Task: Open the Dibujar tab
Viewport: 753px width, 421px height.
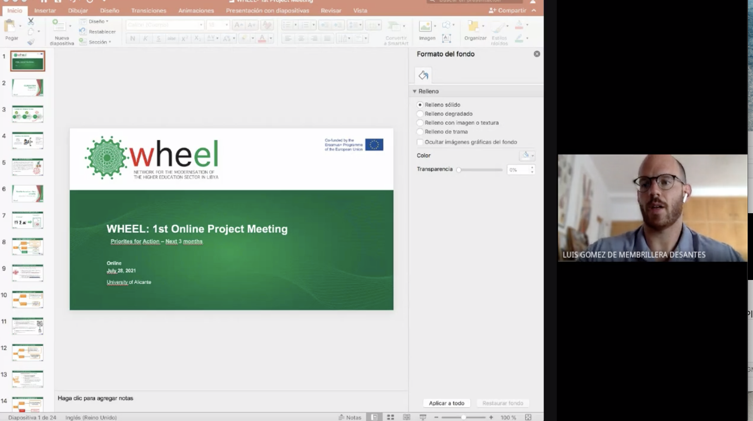Action: pos(78,10)
